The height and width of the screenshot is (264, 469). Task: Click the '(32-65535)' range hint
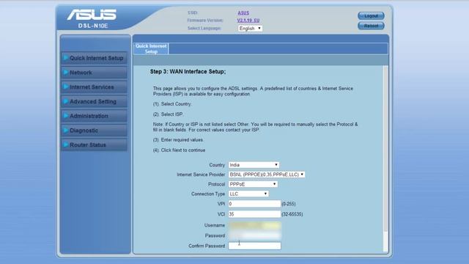coord(292,214)
